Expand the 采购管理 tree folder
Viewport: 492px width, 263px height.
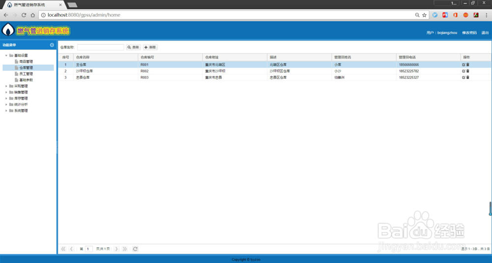pos(6,86)
